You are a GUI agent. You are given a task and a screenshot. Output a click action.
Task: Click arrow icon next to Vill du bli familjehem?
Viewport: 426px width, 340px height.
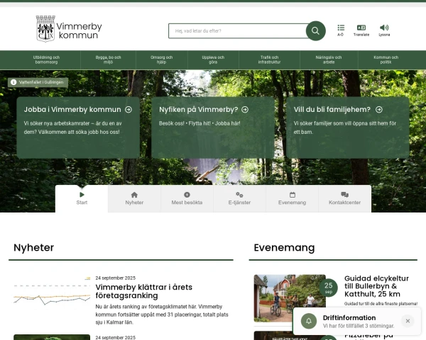(x=379, y=110)
